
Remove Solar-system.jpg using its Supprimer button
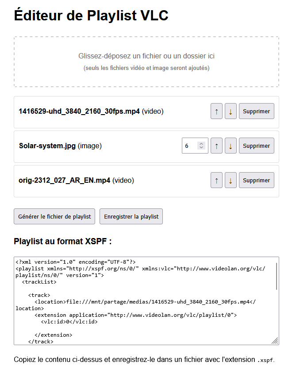coord(256,146)
